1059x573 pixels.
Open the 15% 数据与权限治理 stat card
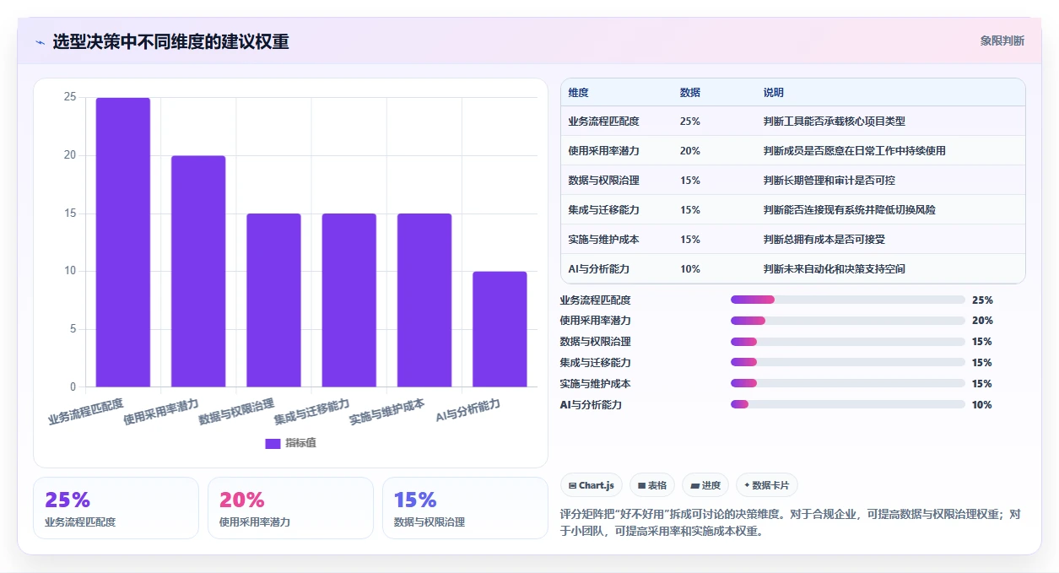click(465, 508)
